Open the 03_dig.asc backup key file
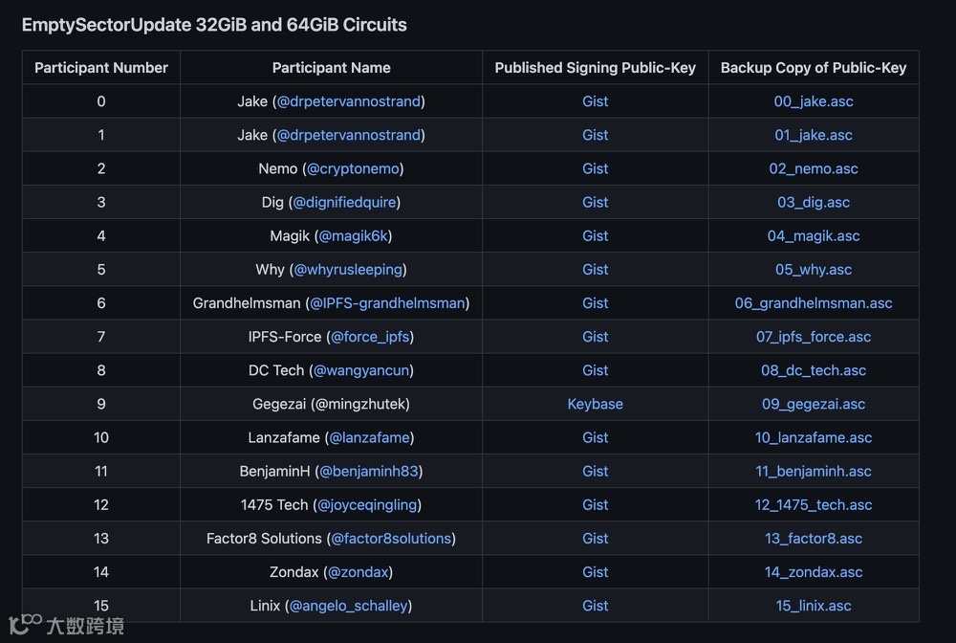This screenshot has width=956, height=643. 814,202
